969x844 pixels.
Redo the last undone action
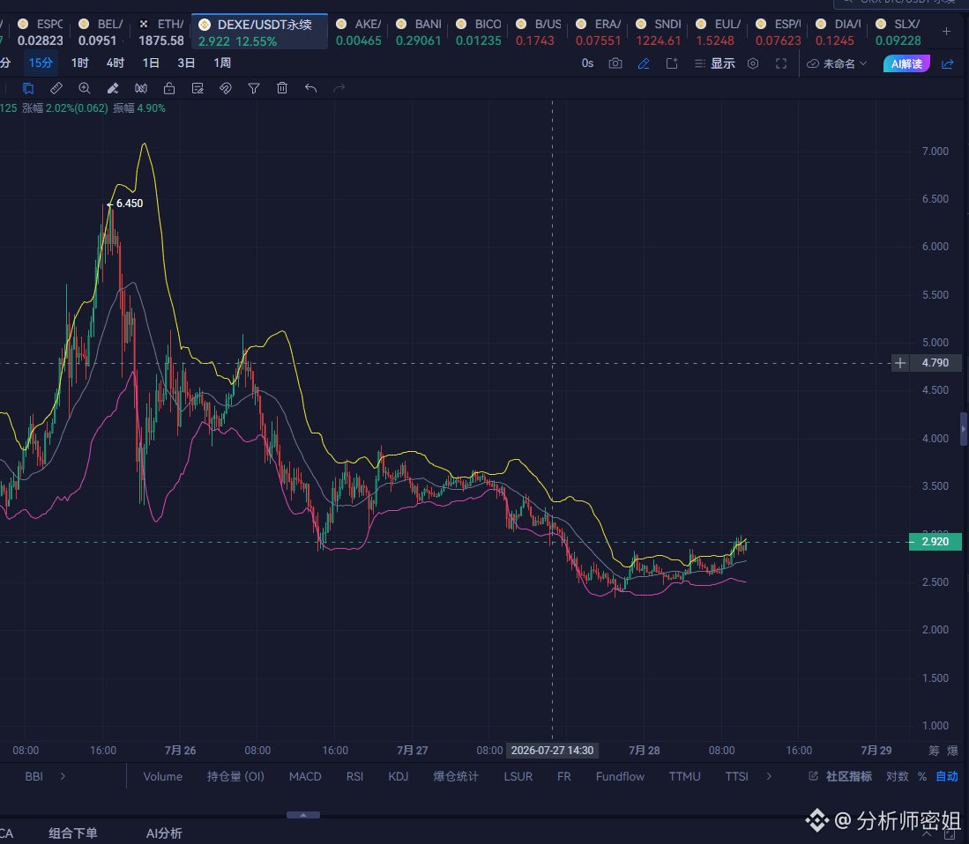click(339, 88)
